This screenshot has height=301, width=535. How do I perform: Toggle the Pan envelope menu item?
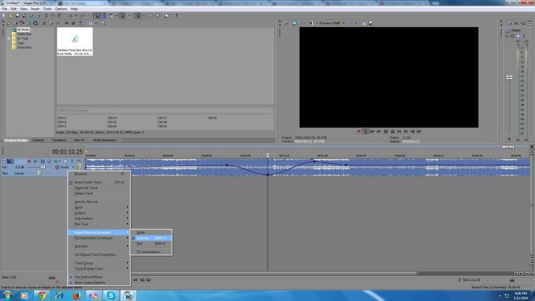(151, 244)
